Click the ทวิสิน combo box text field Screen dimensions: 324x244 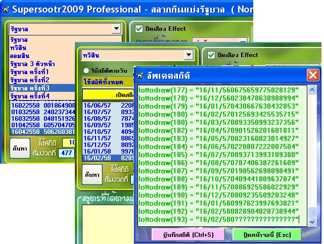tap(133, 56)
